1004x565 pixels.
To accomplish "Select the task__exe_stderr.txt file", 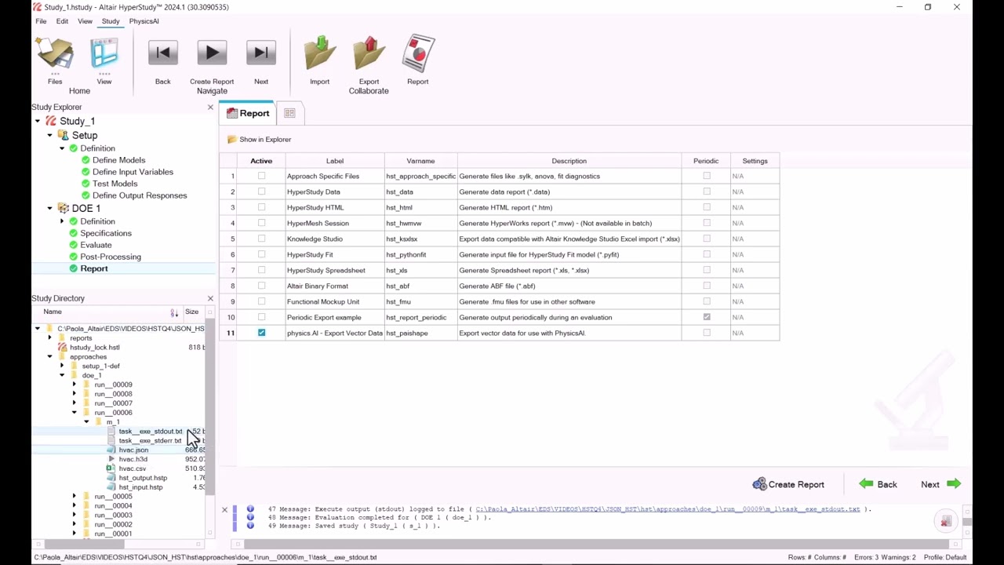I will [150, 440].
